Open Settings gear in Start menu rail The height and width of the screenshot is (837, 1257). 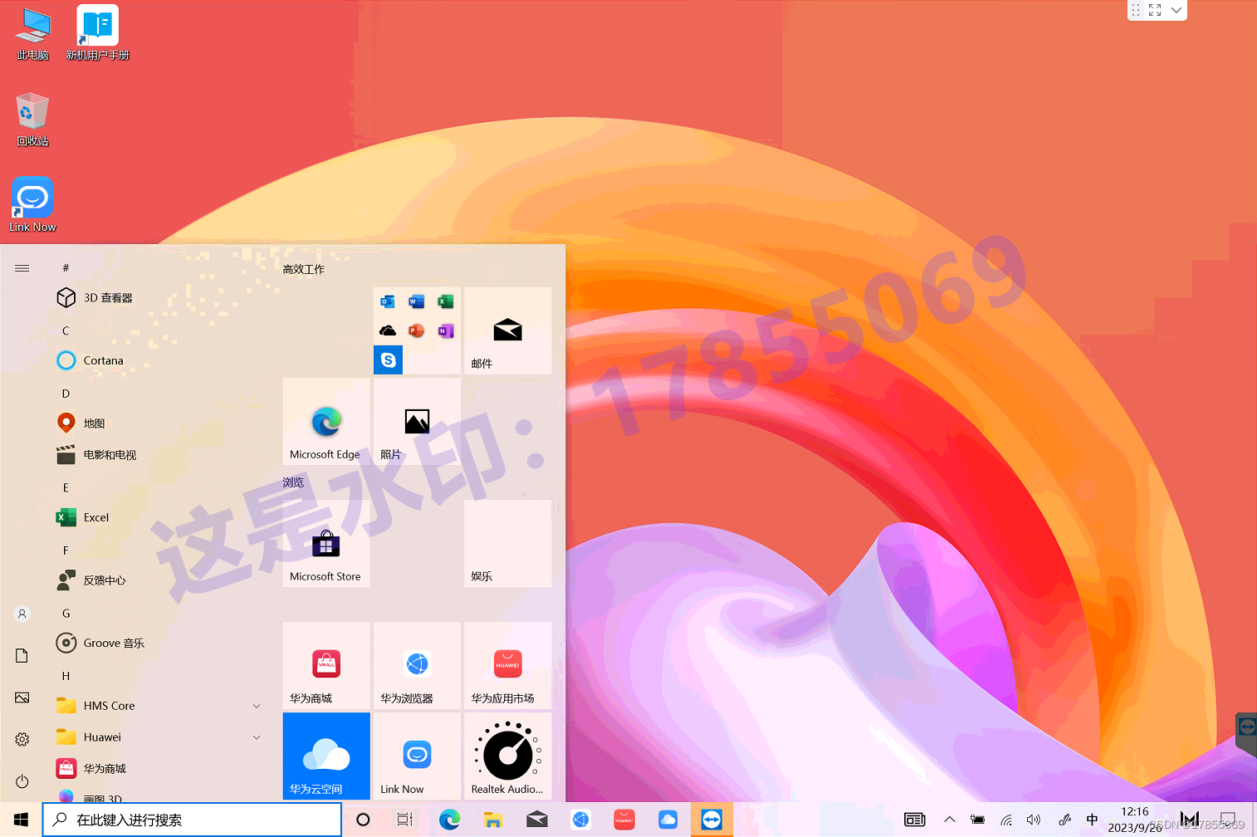(x=22, y=739)
